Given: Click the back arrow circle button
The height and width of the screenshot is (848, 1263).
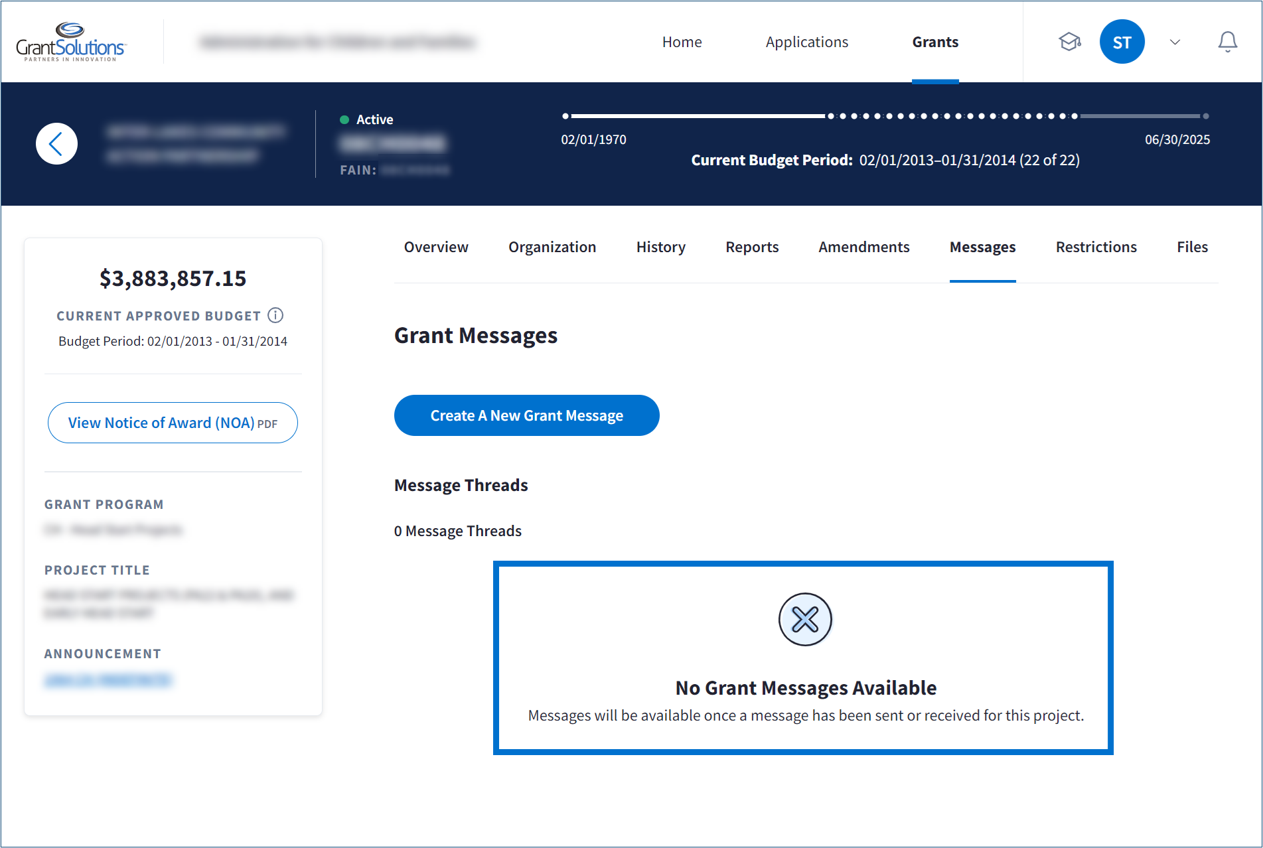Looking at the screenshot, I should click(56, 143).
